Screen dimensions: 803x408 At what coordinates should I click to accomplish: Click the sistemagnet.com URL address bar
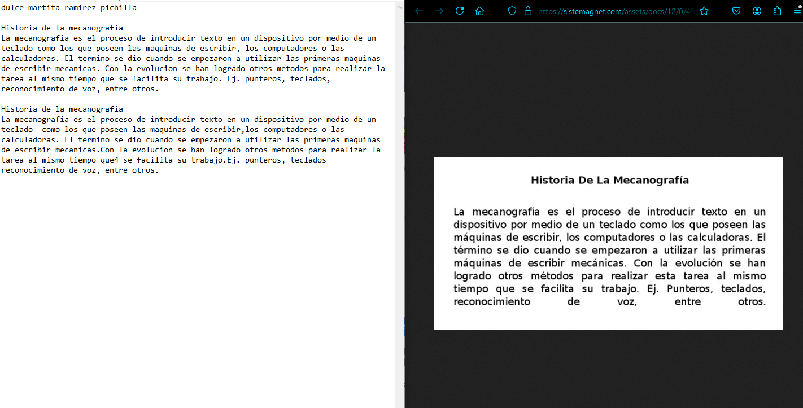click(616, 11)
